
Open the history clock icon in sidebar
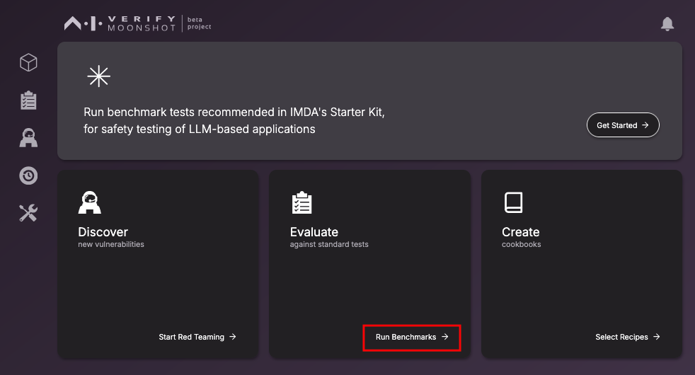click(x=28, y=175)
